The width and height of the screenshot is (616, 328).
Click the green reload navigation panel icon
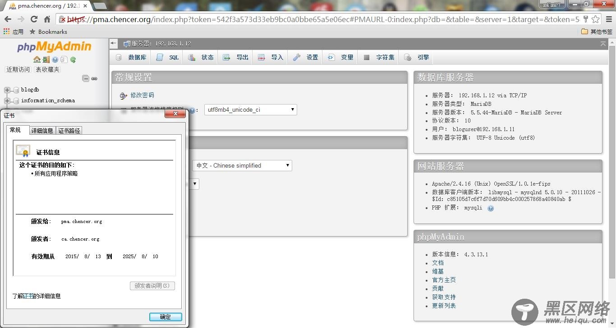pos(73,59)
